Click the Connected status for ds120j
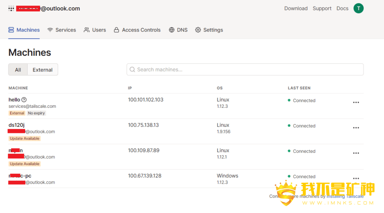The image size is (384, 213). click(x=302, y=126)
